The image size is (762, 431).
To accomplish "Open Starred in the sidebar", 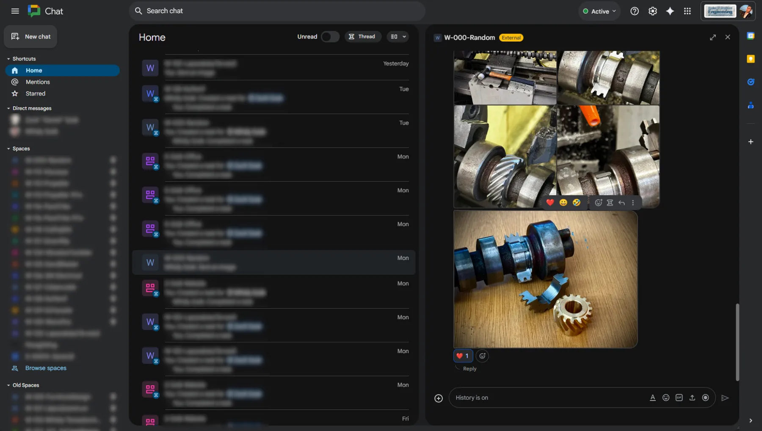I will point(35,94).
